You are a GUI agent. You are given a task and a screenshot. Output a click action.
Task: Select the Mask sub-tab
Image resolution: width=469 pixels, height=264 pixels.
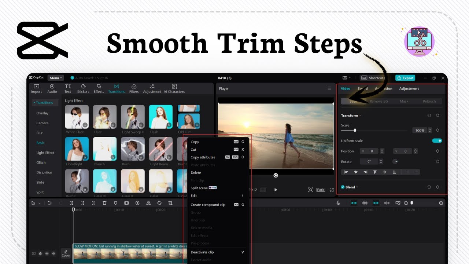point(404,101)
